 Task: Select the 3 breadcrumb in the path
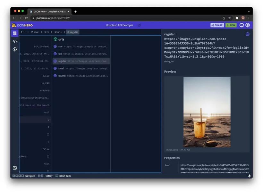click(47, 32)
